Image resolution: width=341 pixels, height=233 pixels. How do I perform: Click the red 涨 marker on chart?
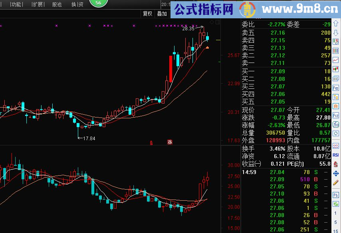click(x=170, y=142)
